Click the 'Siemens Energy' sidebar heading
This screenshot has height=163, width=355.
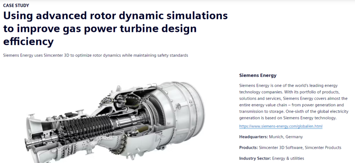tap(258, 75)
